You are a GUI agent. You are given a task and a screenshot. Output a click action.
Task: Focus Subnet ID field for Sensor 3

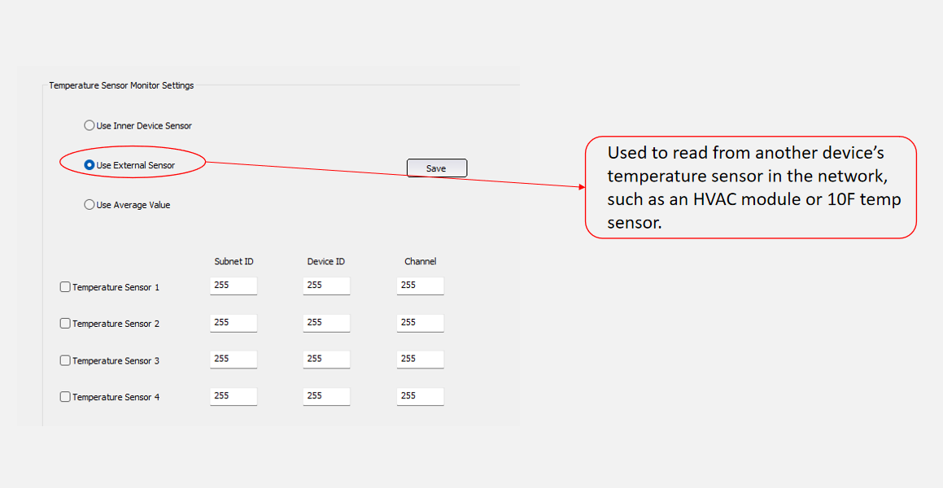[x=234, y=359]
